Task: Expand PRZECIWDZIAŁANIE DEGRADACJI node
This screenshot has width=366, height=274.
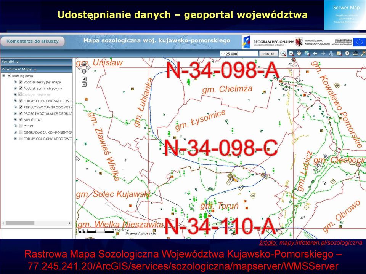Action: [15, 113]
